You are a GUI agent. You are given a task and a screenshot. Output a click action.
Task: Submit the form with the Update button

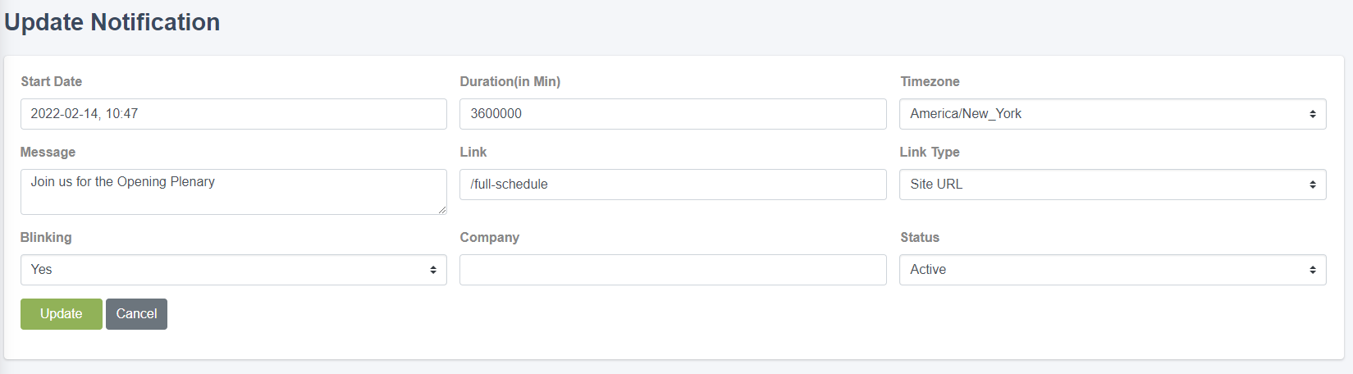62,314
